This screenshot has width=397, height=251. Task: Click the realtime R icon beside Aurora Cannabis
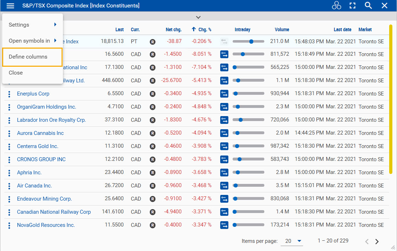tap(153, 133)
